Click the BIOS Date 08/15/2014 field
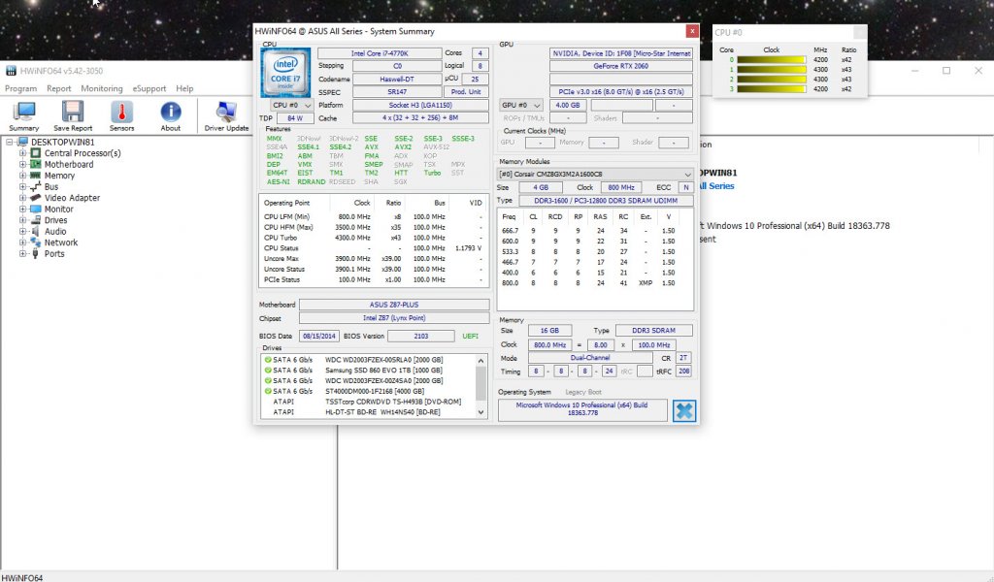The width and height of the screenshot is (994, 582). pos(319,337)
